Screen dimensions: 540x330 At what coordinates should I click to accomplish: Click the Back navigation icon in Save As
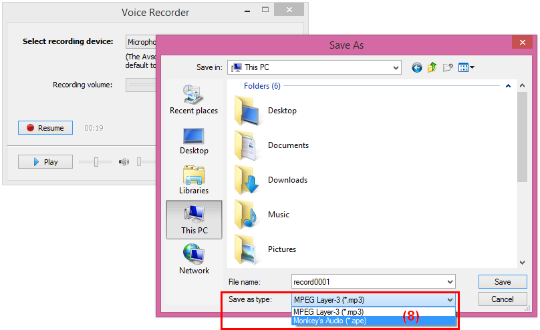(417, 67)
